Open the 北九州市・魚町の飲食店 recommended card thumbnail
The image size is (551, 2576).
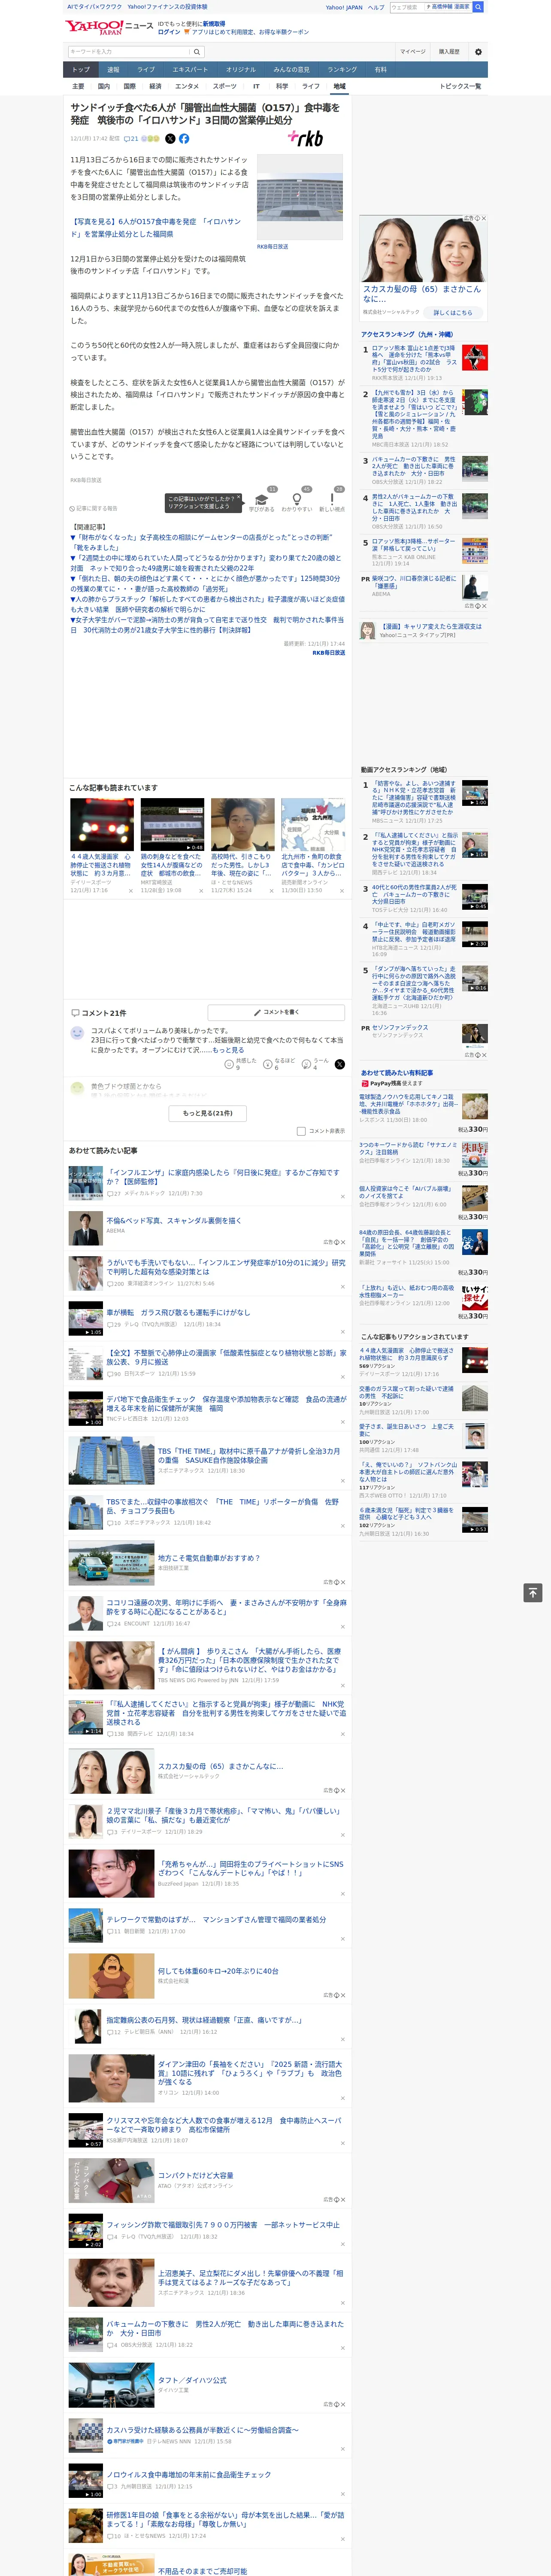coord(313,825)
